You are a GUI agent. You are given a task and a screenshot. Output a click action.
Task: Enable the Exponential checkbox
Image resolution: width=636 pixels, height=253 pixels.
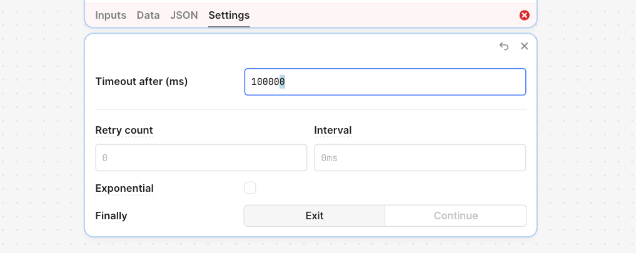pyautogui.click(x=250, y=188)
